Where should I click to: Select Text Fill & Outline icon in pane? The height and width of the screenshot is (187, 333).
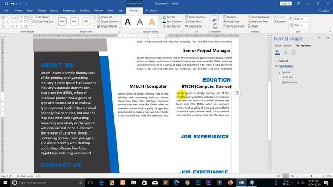tap(277, 52)
